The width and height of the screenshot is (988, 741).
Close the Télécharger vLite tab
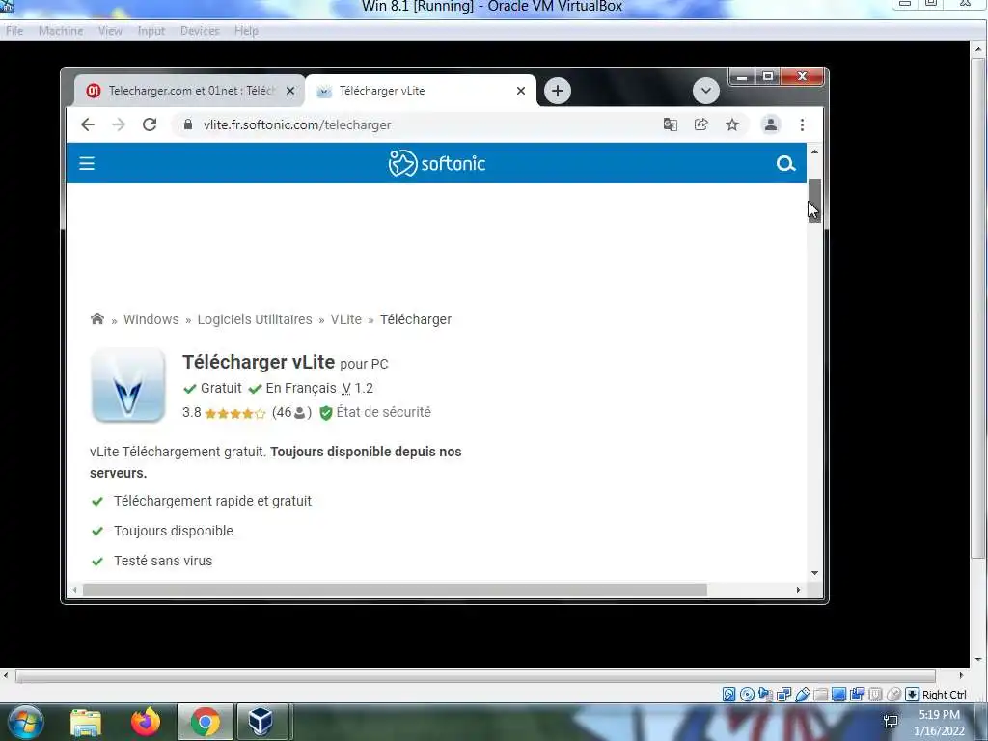tap(520, 91)
